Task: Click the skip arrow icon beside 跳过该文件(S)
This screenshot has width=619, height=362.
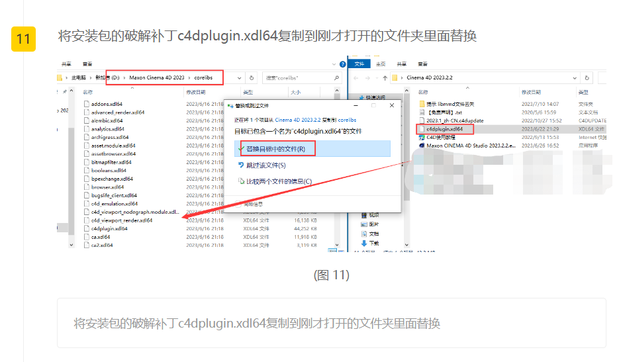Action: (x=241, y=165)
